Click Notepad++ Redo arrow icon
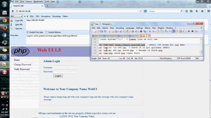 click(136, 31)
